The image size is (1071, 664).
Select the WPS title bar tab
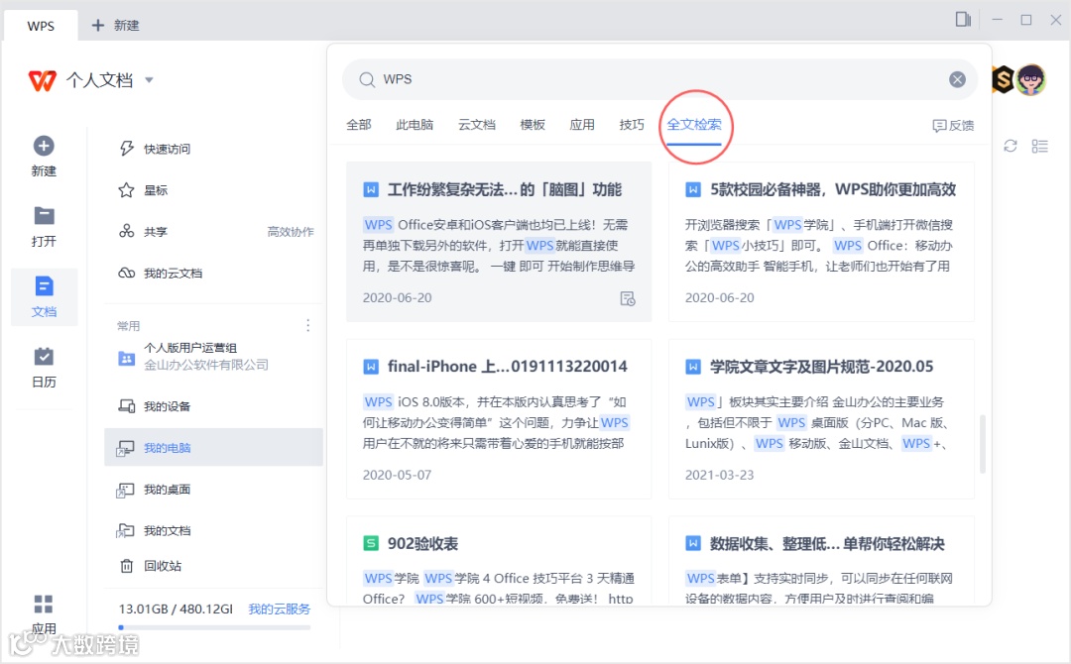[41, 26]
